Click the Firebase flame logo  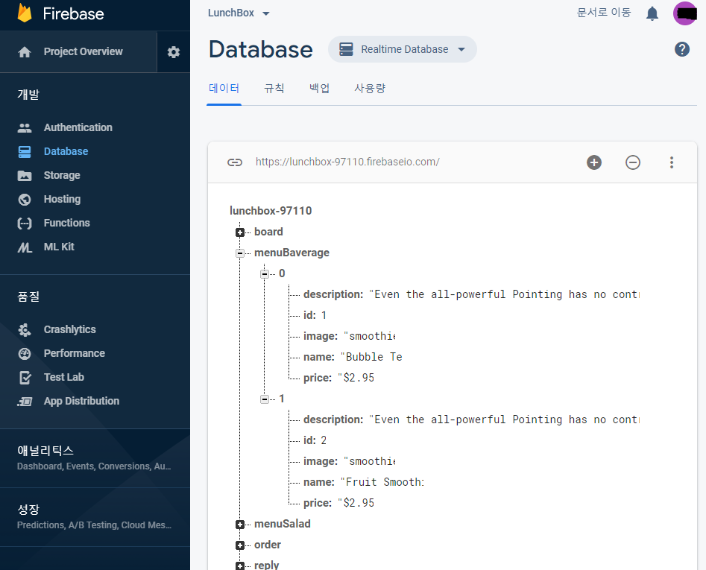coord(25,13)
